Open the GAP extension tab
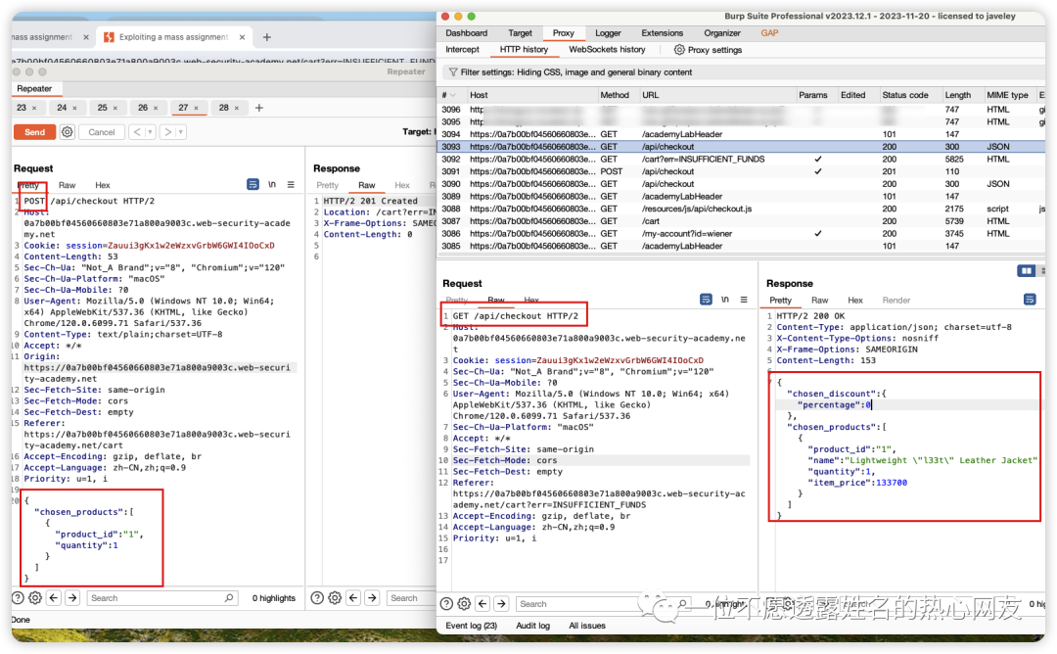 (770, 33)
